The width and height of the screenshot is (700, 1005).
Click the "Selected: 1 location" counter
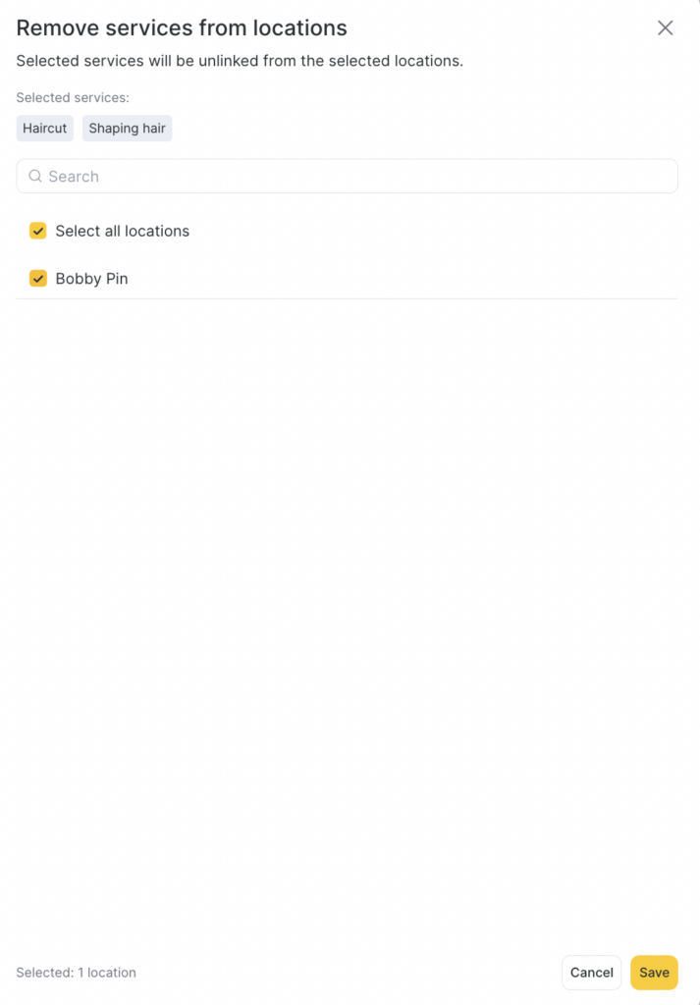tap(76, 973)
